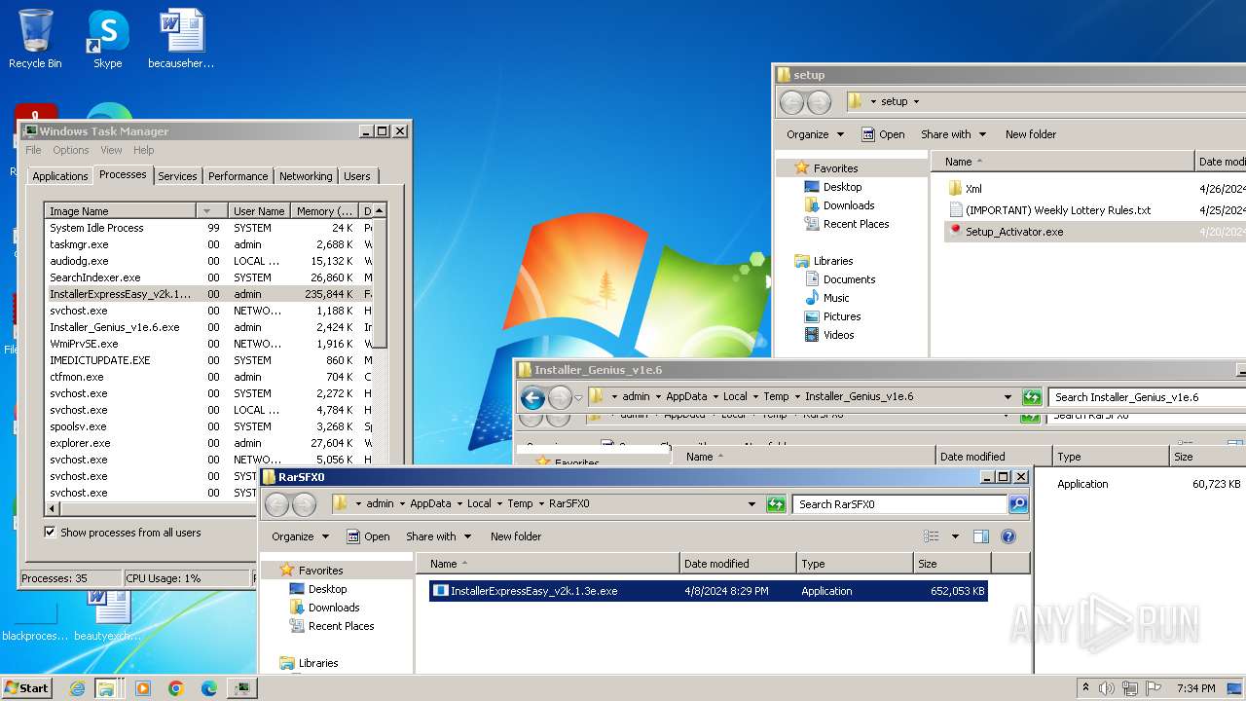This screenshot has height=701, width=1246.
Task: Open Share with dropdown in RarSFX0 window
Action: (x=439, y=536)
